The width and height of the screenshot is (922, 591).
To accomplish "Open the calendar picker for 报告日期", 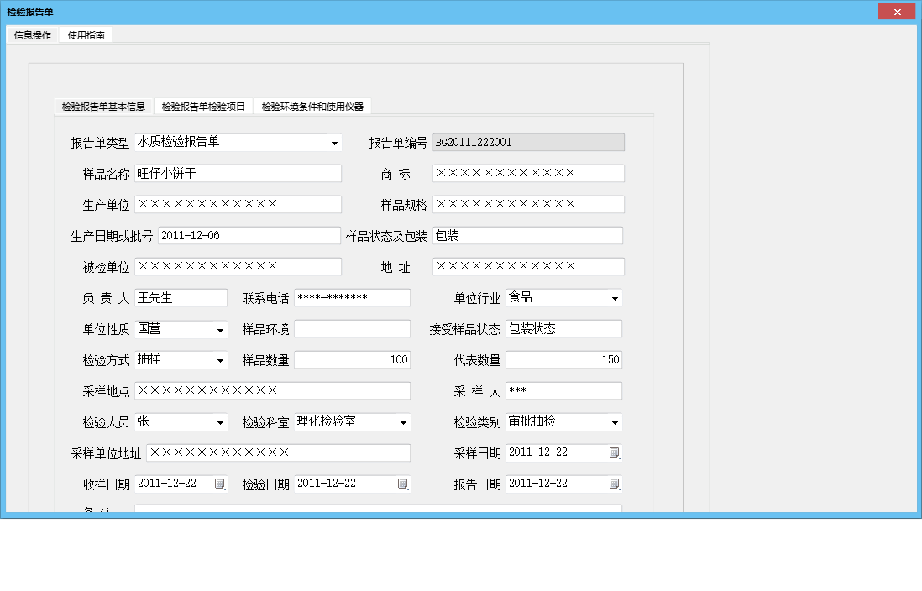I will [615, 484].
